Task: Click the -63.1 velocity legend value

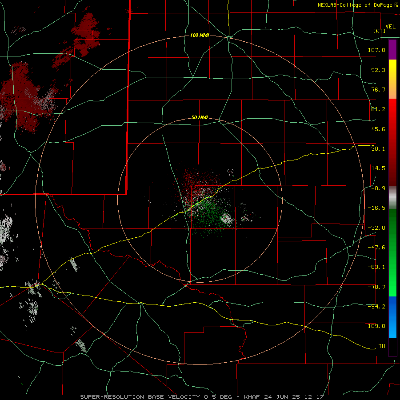Action: click(376, 267)
